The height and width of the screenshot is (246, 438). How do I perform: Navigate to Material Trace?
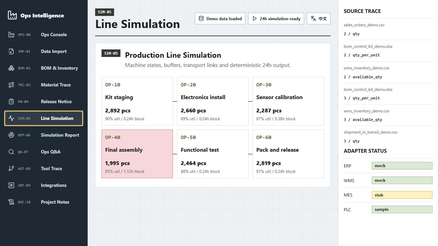click(43, 85)
